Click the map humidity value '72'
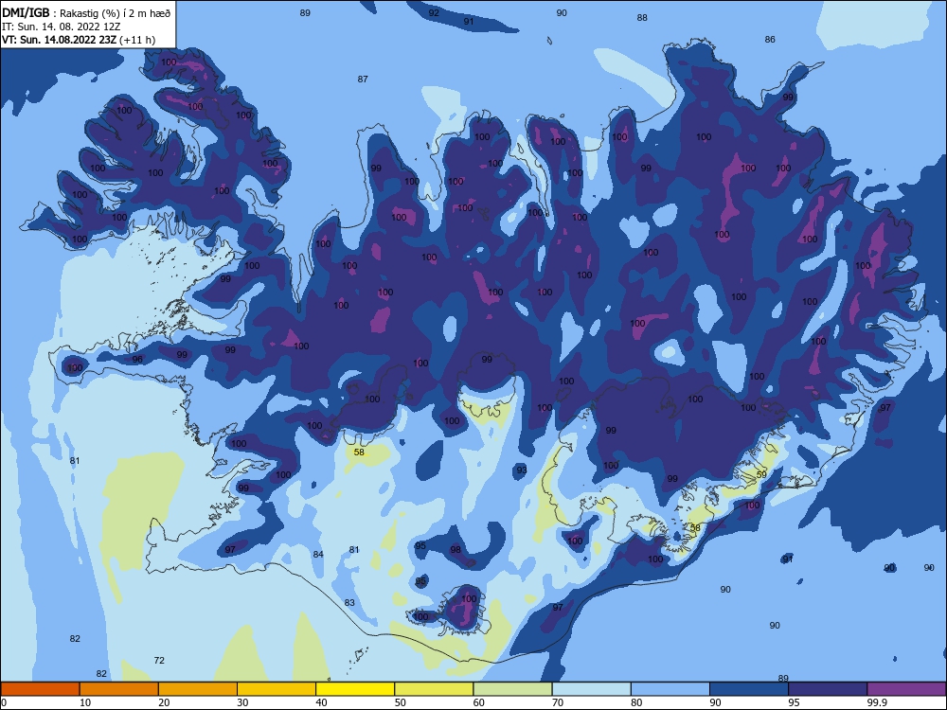This screenshot has height=710, width=947. pos(159,661)
